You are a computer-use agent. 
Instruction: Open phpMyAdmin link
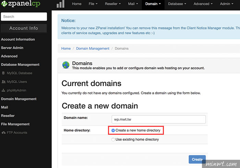[16, 90]
